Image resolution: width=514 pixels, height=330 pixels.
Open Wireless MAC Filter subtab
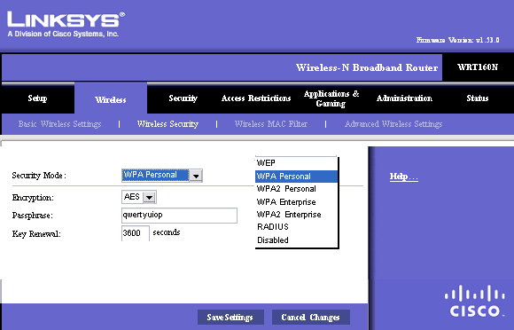pyautogui.click(x=271, y=124)
